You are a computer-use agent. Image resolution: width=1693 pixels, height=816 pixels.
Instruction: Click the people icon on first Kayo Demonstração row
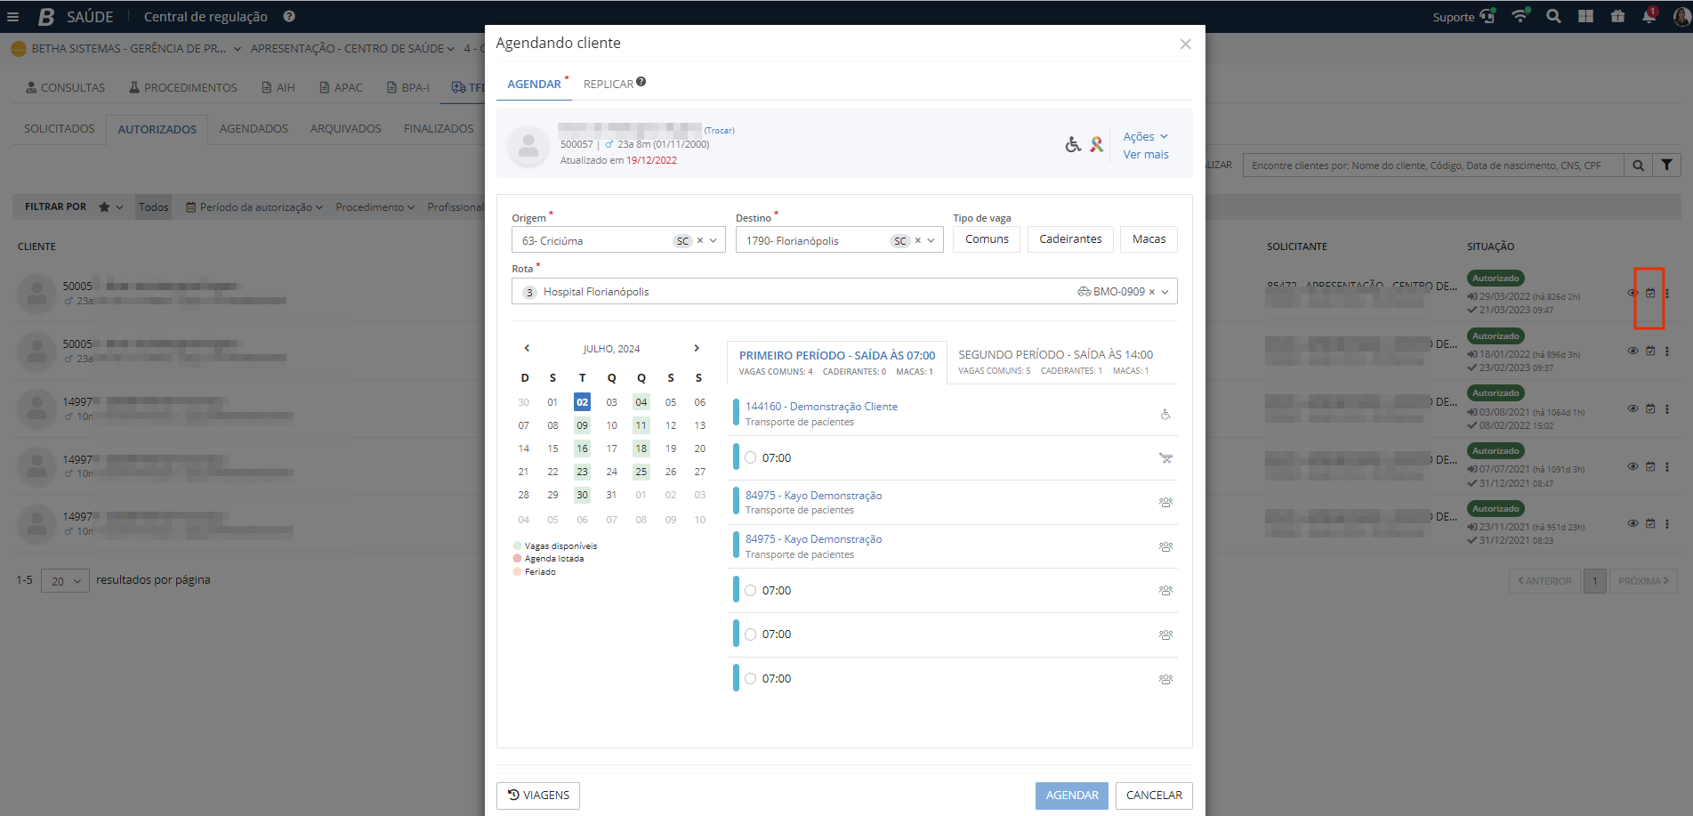[1165, 502]
